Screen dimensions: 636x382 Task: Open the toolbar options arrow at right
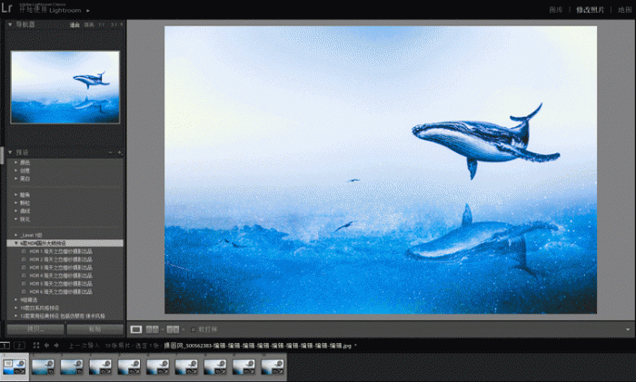628,329
